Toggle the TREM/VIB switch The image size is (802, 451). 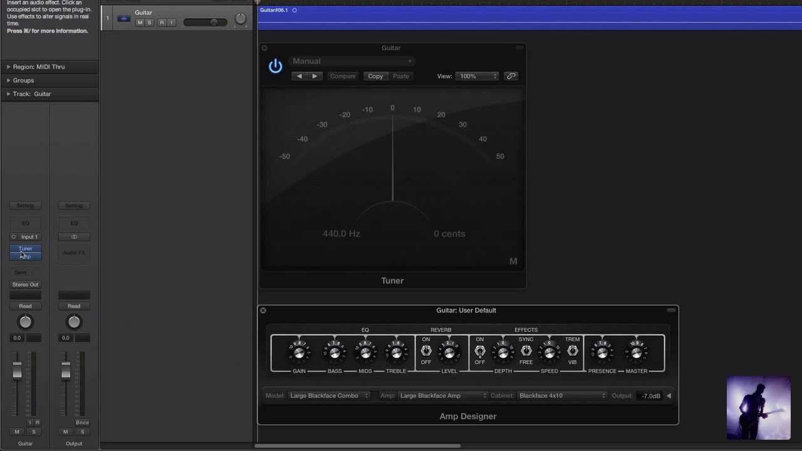click(x=573, y=351)
